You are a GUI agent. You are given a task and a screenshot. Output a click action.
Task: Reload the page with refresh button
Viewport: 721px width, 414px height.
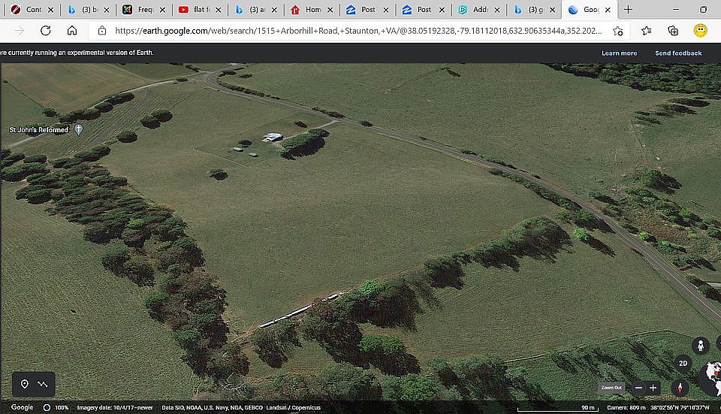[45, 31]
